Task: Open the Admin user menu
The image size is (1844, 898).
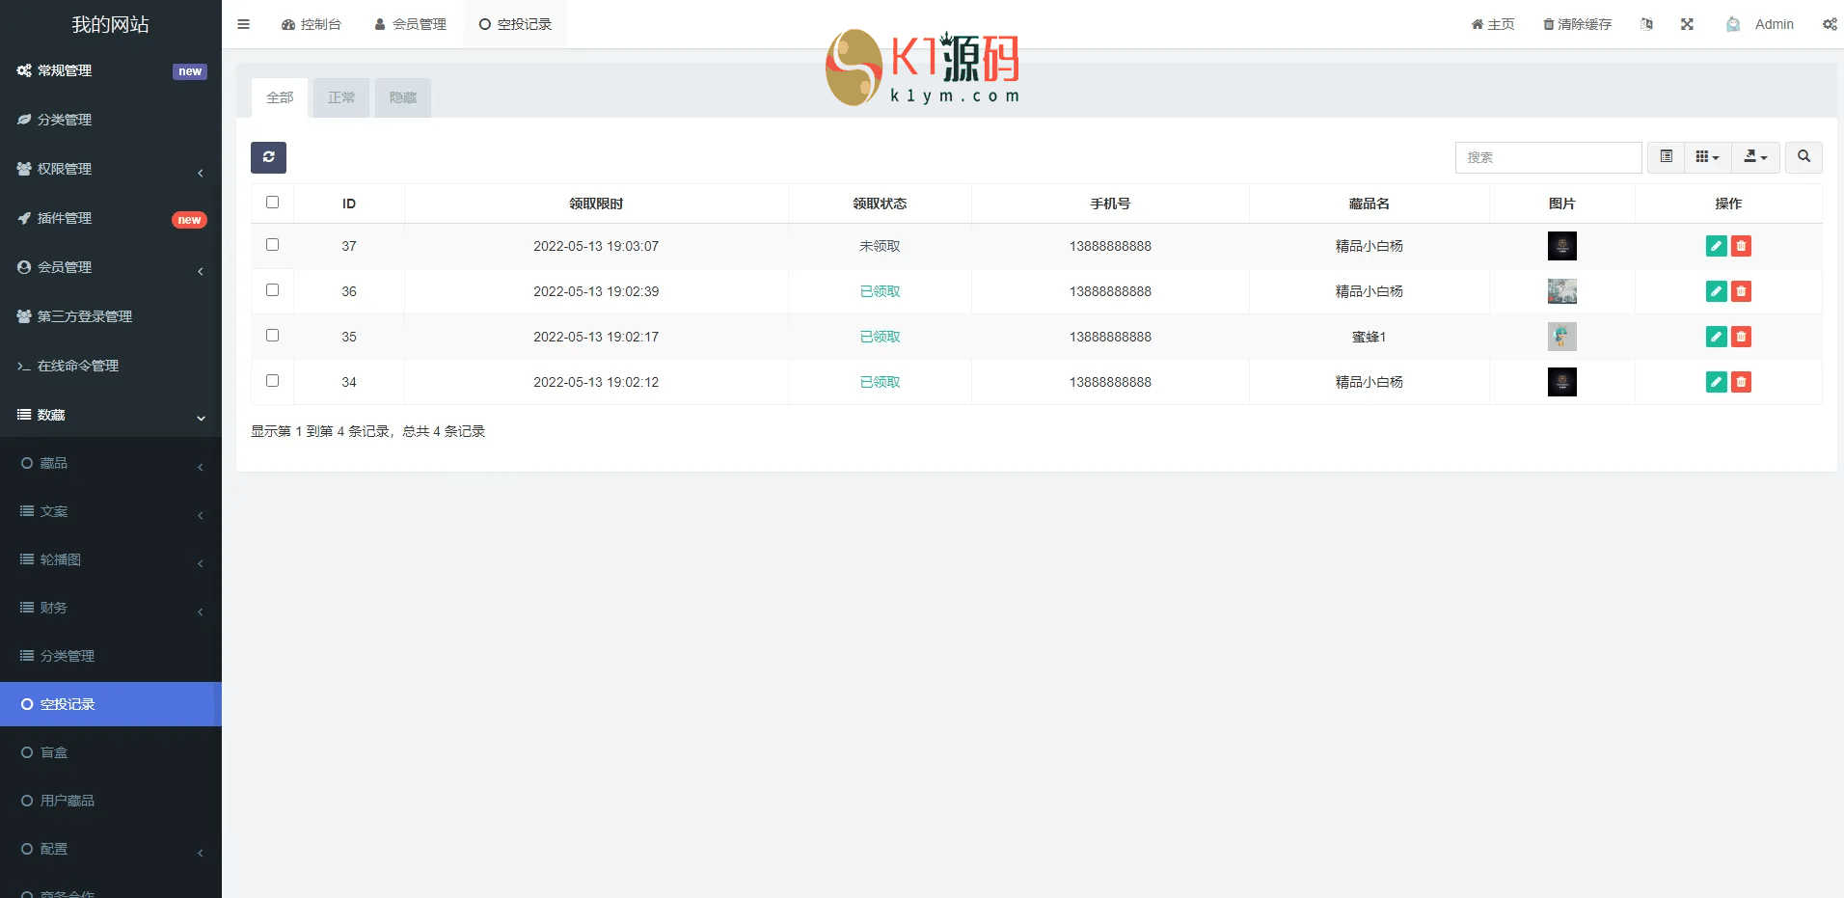Action: pyautogui.click(x=1760, y=24)
